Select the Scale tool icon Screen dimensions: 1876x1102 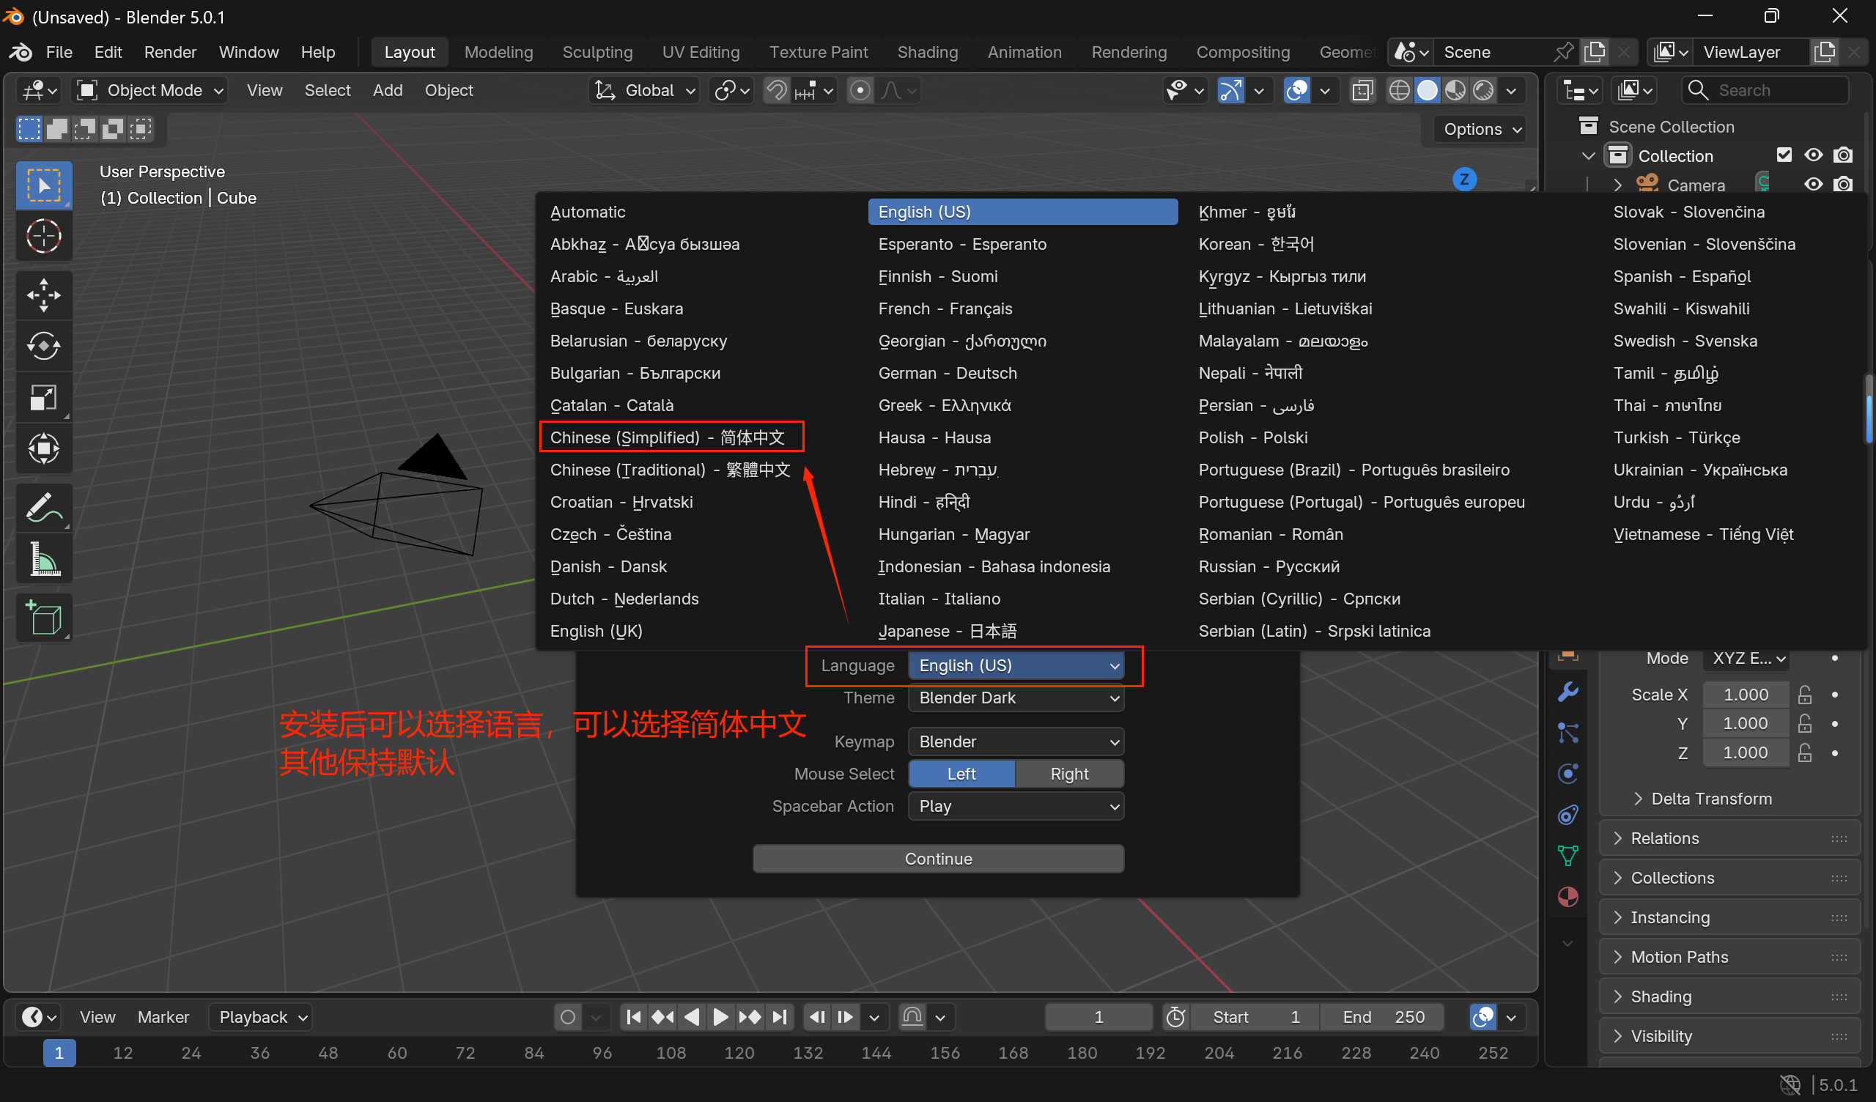pos(43,398)
